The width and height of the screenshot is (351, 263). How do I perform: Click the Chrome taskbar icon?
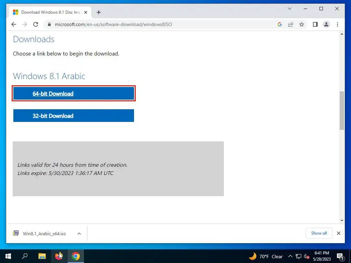[76, 256]
